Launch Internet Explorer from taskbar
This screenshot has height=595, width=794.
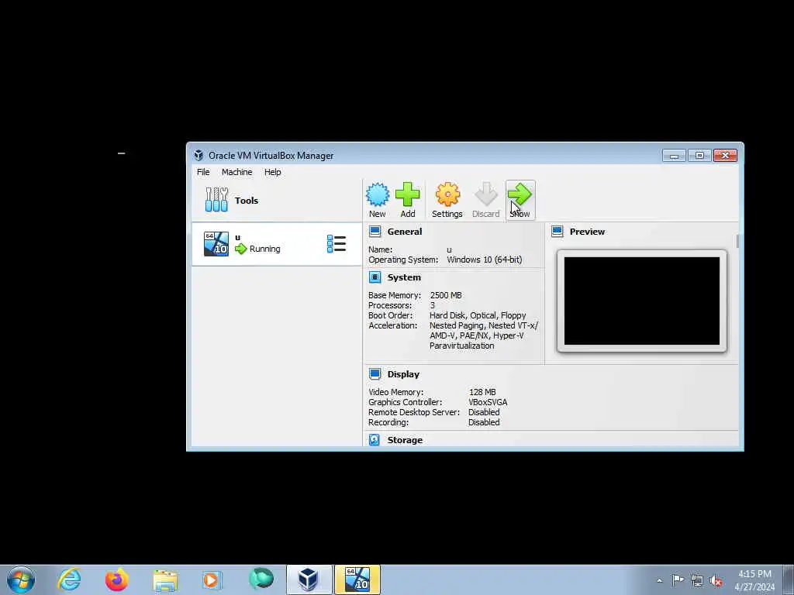pos(69,580)
